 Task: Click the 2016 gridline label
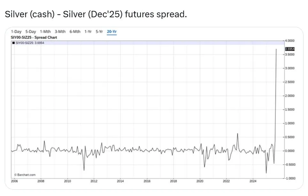click(148, 181)
